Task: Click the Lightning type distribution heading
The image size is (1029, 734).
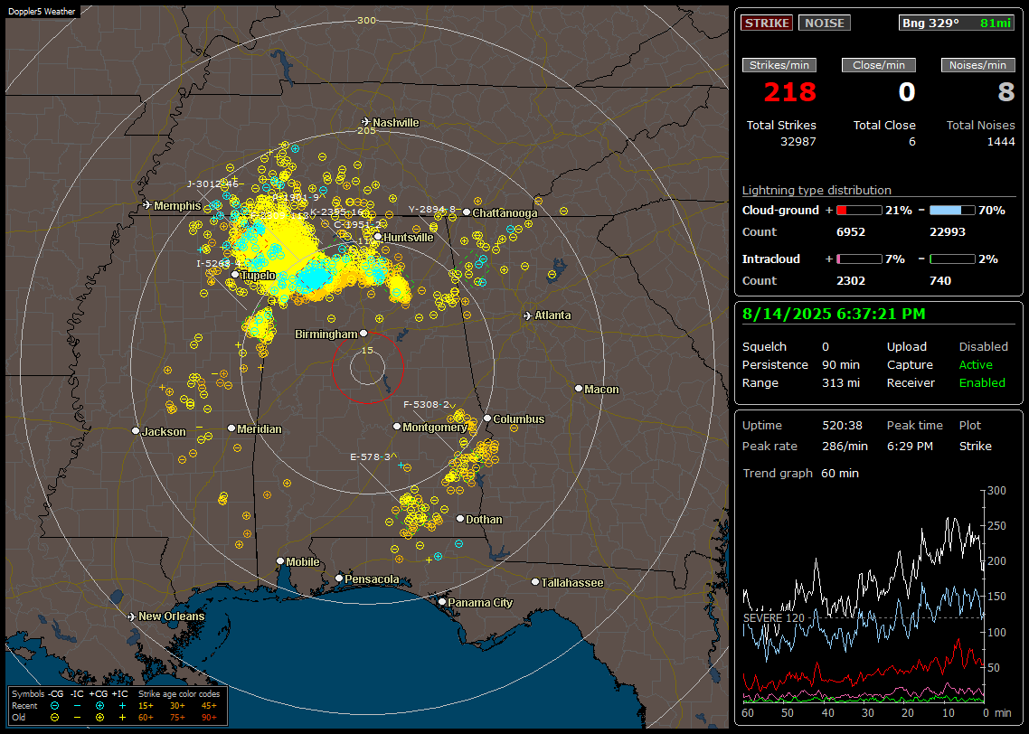Action: 817,190
